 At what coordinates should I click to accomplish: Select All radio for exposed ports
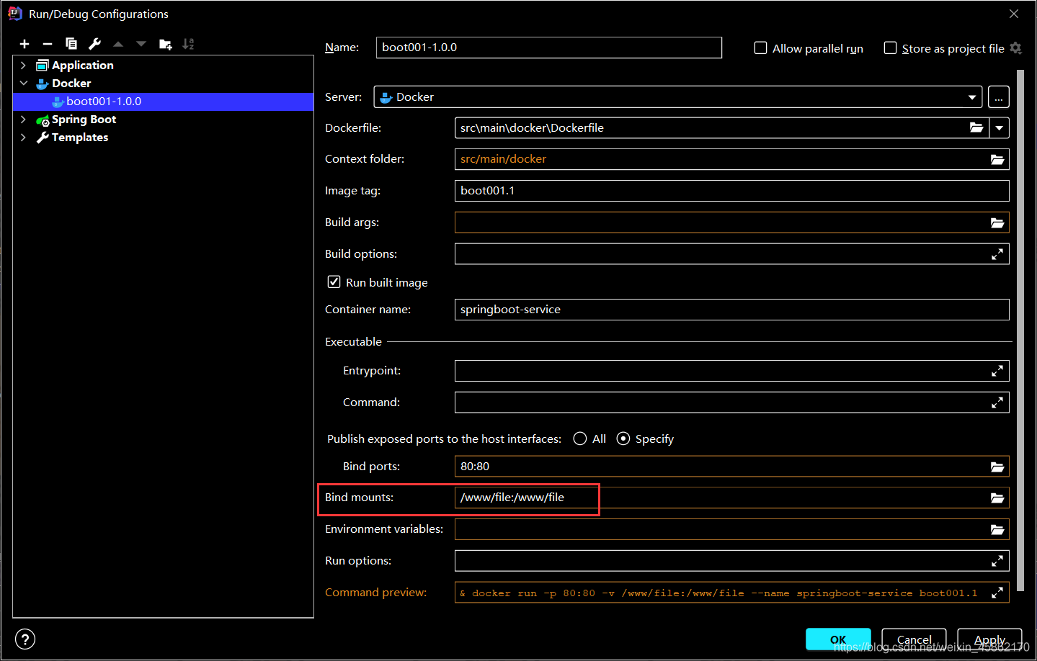[x=580, y=439]
